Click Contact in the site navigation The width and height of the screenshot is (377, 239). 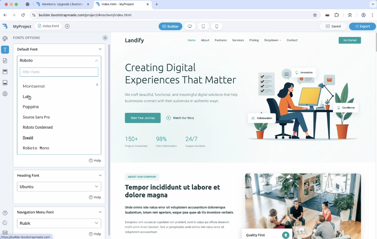pos(292,40)
